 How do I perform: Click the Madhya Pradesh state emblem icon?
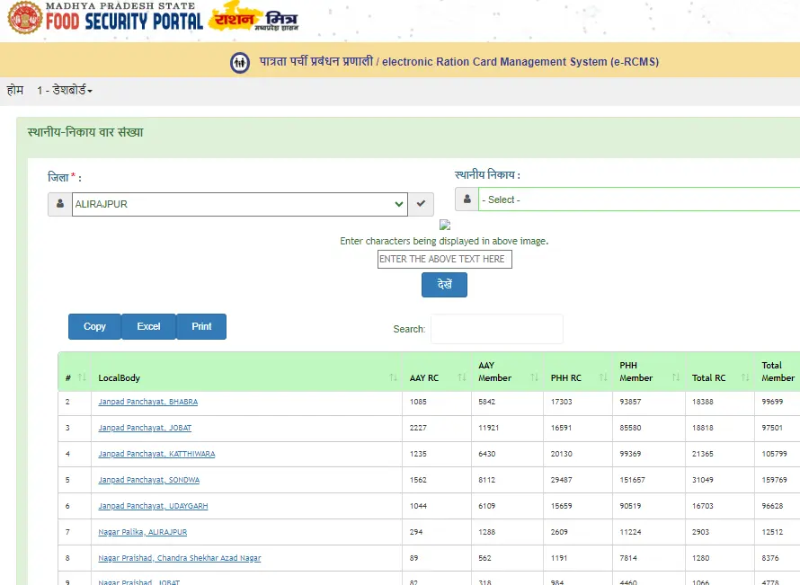[25, 19]
